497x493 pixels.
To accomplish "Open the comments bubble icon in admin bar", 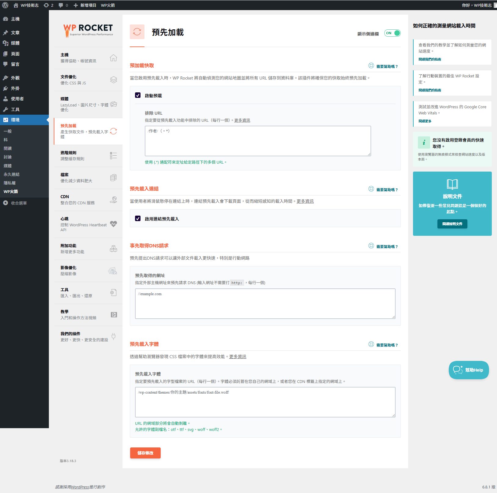I will [x=63, y=5].
